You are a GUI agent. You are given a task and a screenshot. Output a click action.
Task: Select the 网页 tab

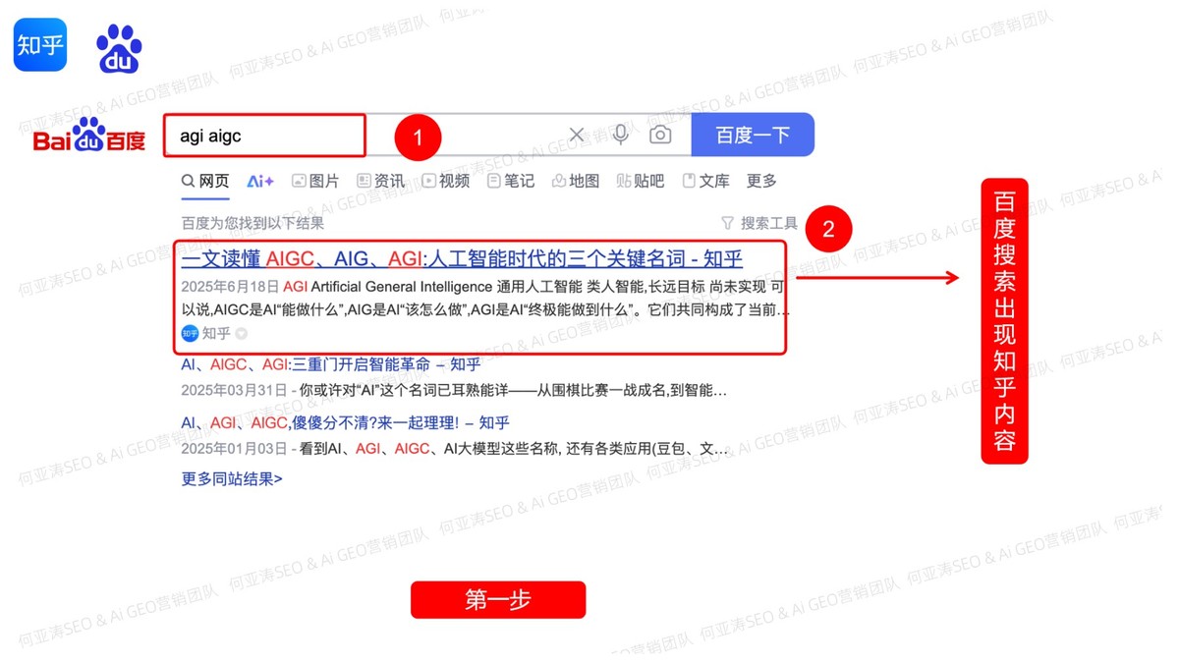(205, 181)
